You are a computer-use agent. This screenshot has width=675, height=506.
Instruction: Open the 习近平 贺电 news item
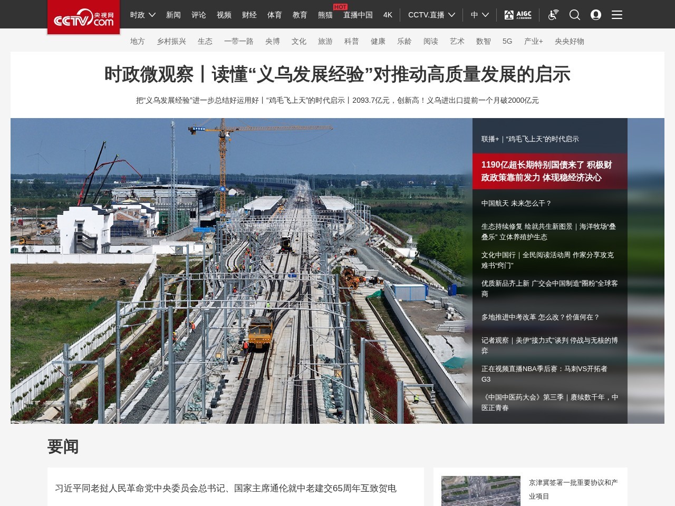click(x=227, y=488)
